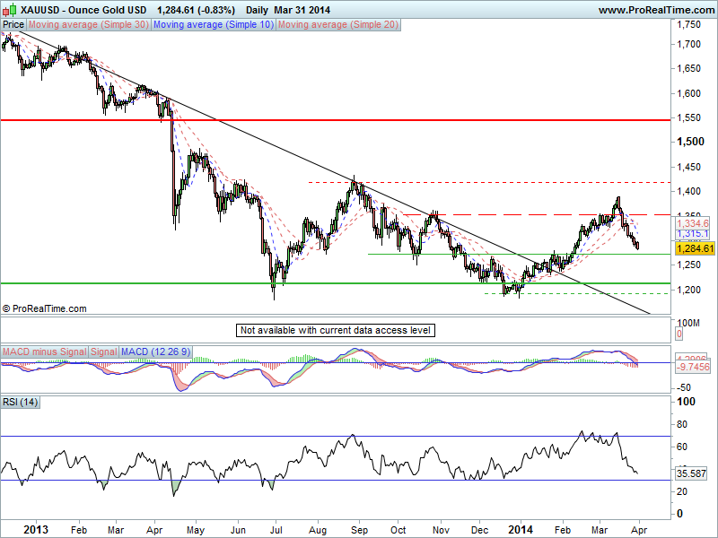The height and width of the screenshot is (538, 718).
Task: Click the candlestick chart icon beside XAUUSD title
Action: (9, 9)
